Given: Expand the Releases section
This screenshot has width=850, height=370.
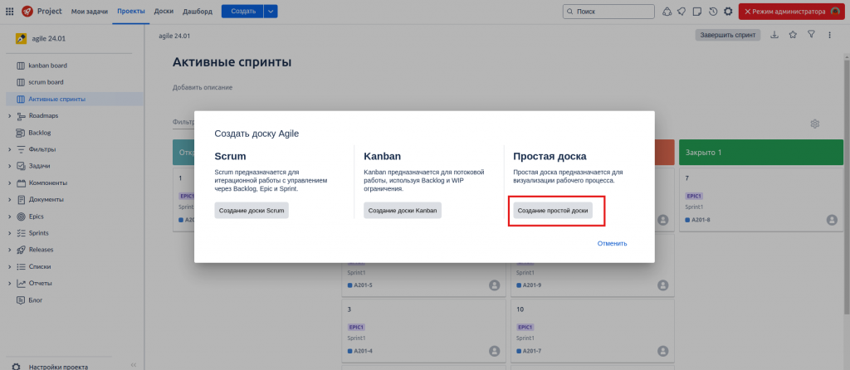Looking at the screenshot, I should click(x=10, y=250).
